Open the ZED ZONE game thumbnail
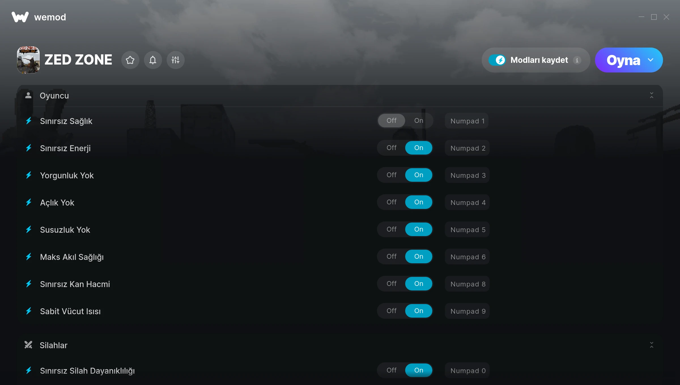680x385 pixels. point(28,60)
